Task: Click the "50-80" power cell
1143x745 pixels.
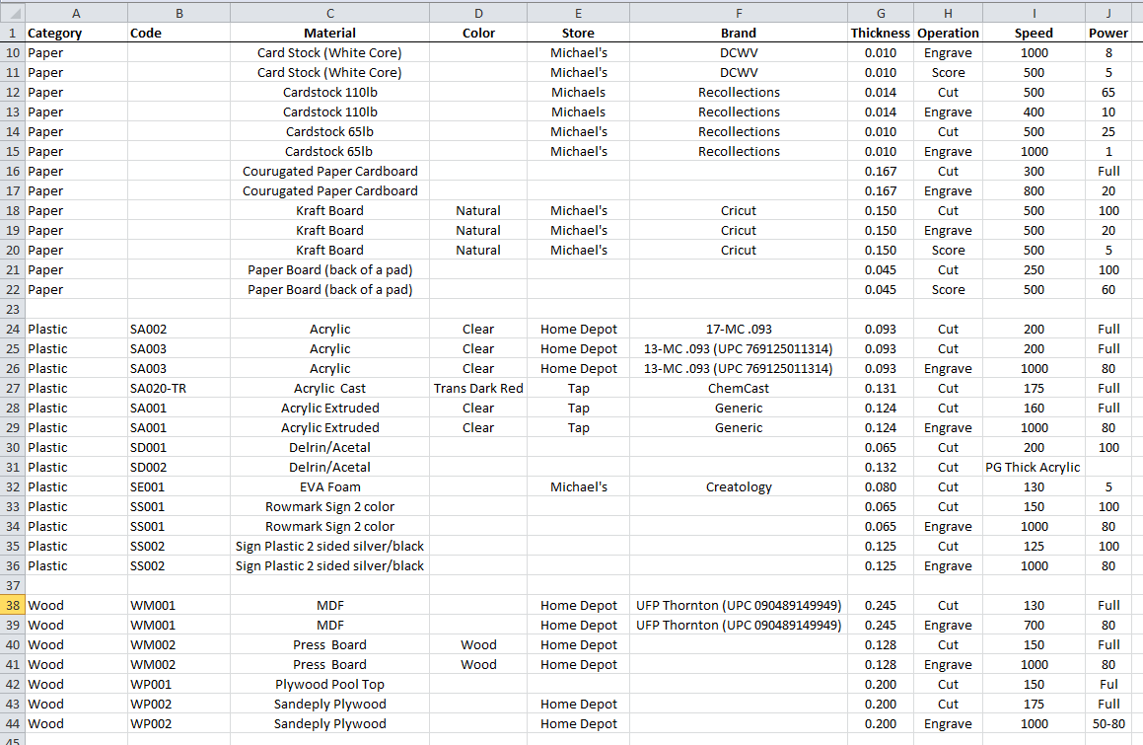Action: pos(1108,724)
